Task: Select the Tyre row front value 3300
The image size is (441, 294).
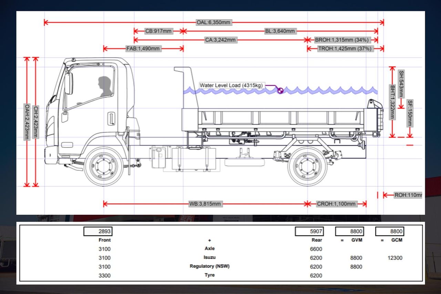Action: [104, 276]
